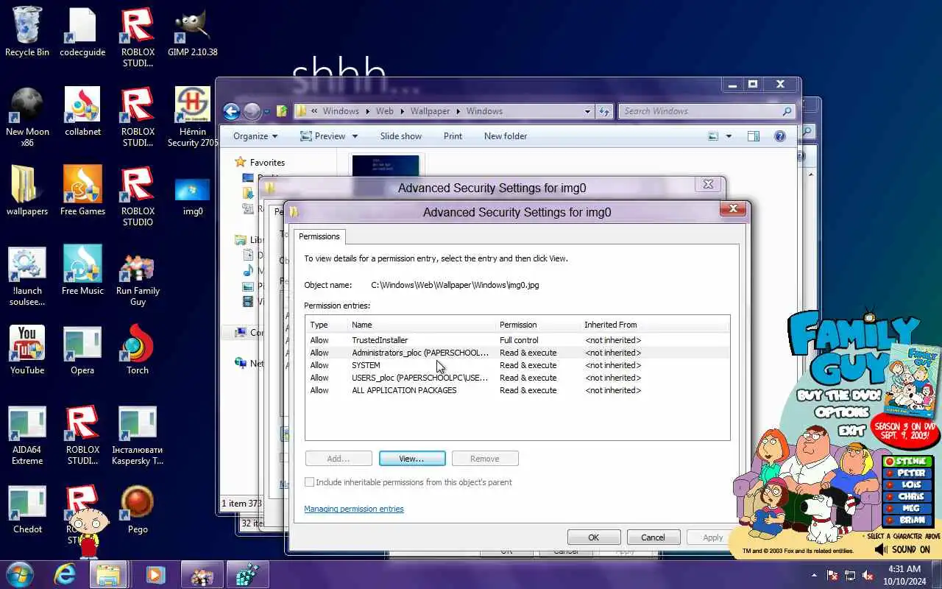Toggle the Explorer preview pane icon

tap(753, 136)
